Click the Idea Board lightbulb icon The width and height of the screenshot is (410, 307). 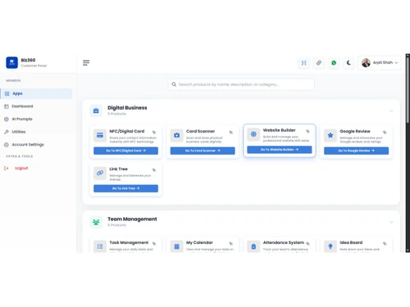pyautogui.click(x=330, y=246)
